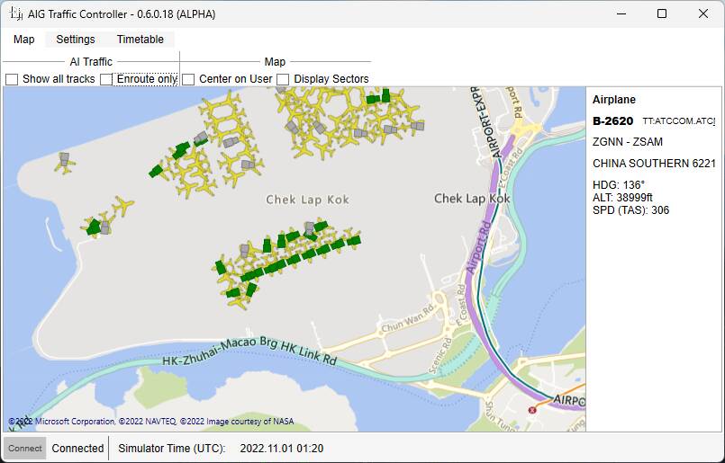The image size is (725, 463).
Task: Open the Settings tab
Action: 76,40
